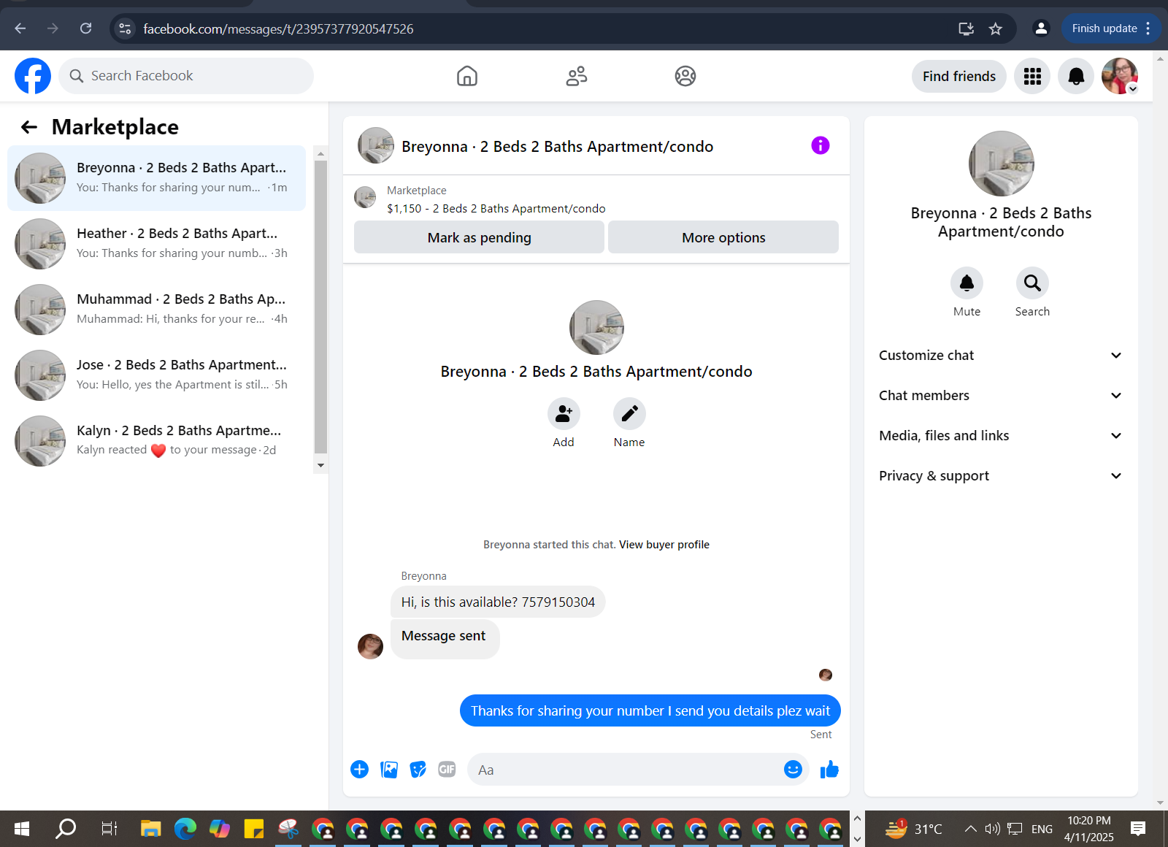Reload the page with the refresh icon
Screen dimensions: 1168x847
(86, 28)
